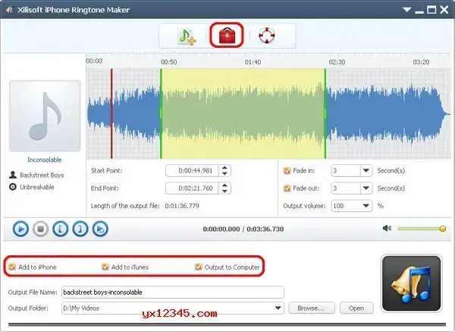Mute audio with the speaker icon

tap(387, 229)
